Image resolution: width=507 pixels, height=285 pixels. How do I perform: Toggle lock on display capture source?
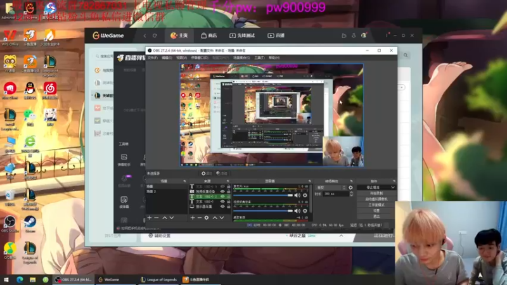tap(229, 206)
